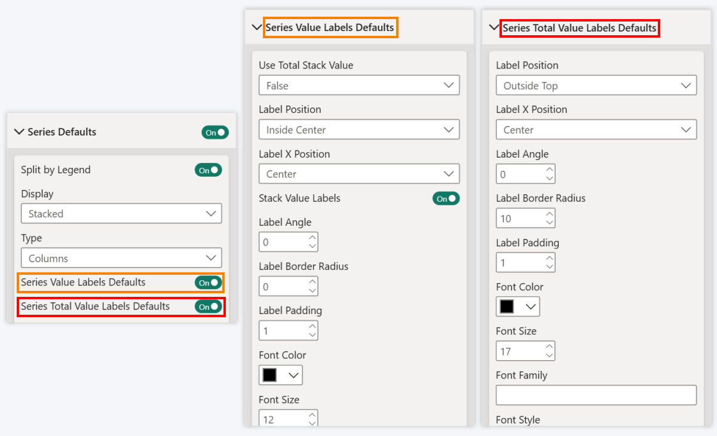Disable Series Total Value Labels Defaults toggle
The width and height of the screenshot is (717, 436).
pos(208,306)
